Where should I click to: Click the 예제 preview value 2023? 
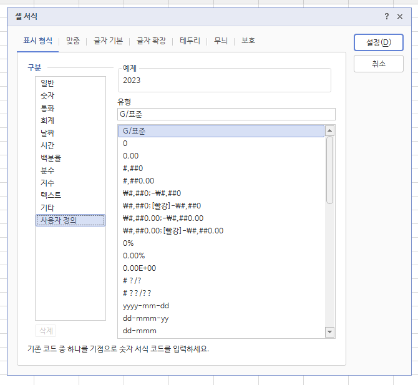[x=132, y=80]
